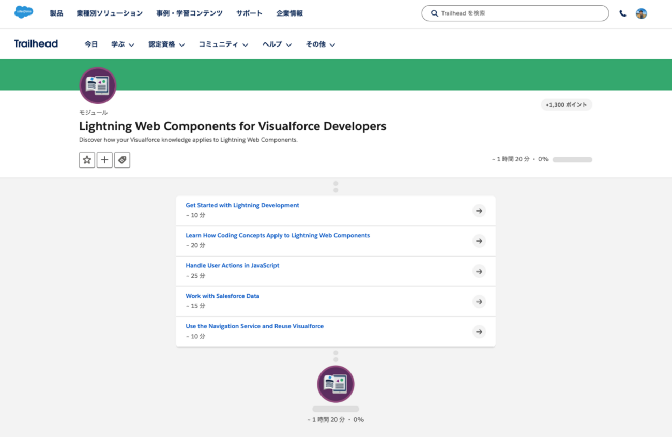Click the Salesforce cloud logo
The image size is (672, 437).
click(x=24, y=12)
